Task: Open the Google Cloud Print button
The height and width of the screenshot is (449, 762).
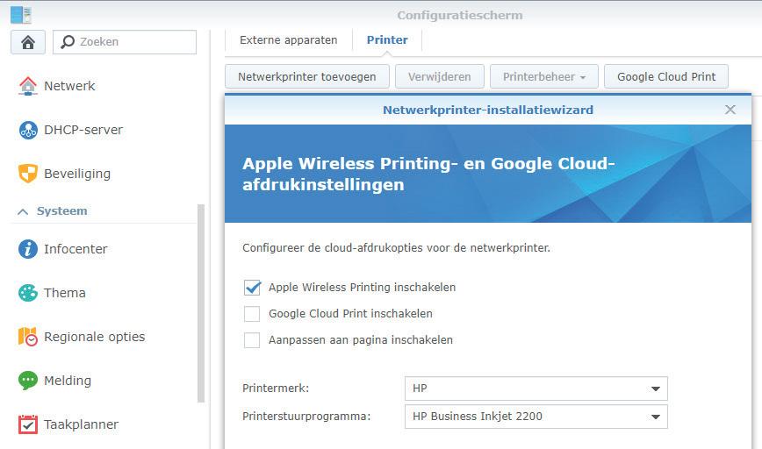Action: coord(666,77)
